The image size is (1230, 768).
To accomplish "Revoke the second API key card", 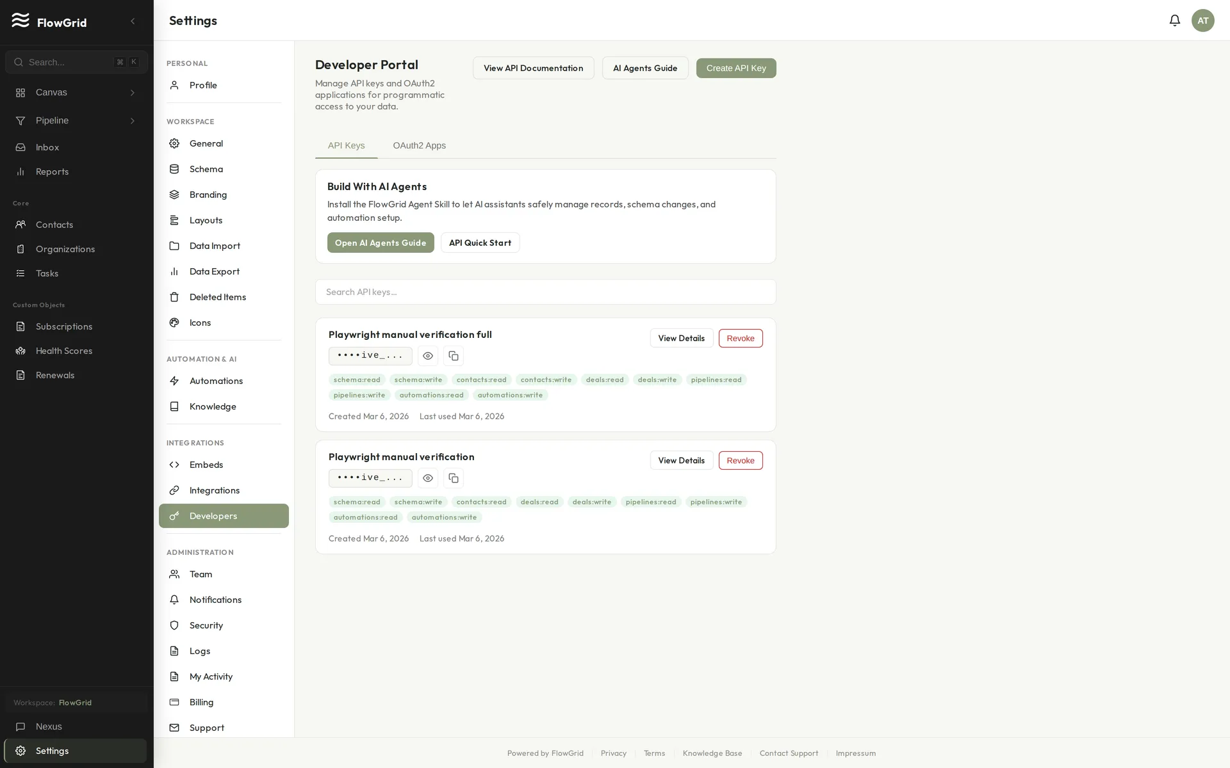I will tap(741, 460).
